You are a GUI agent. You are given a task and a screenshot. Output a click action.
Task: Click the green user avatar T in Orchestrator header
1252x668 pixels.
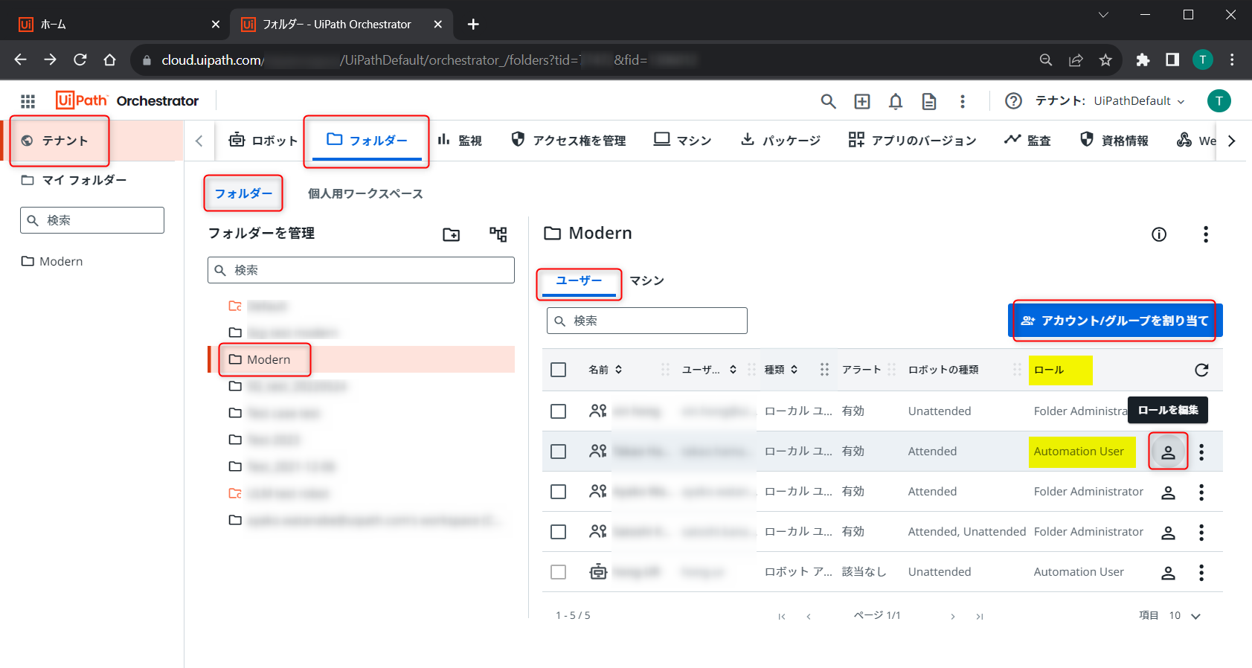point(1219,101)
